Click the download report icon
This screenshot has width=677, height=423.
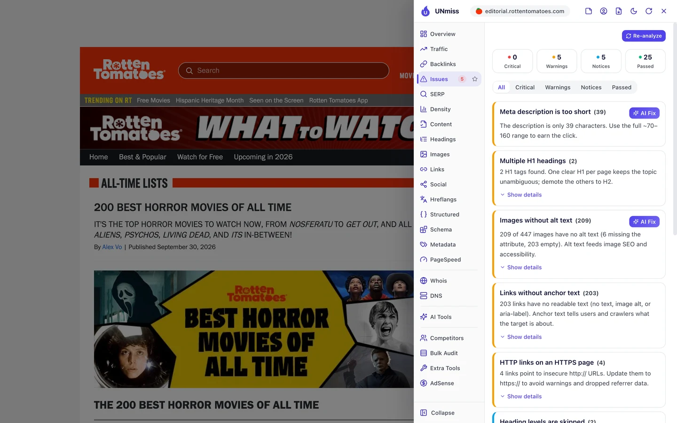[619, 11]
